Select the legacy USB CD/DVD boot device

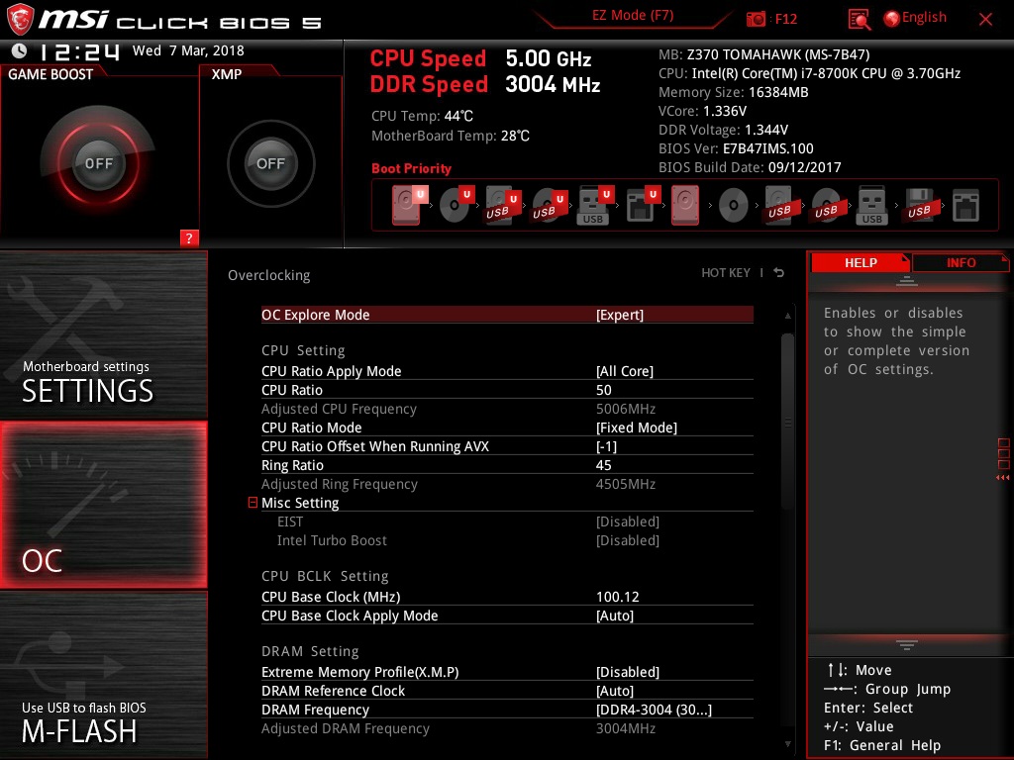tap(826, 206)
